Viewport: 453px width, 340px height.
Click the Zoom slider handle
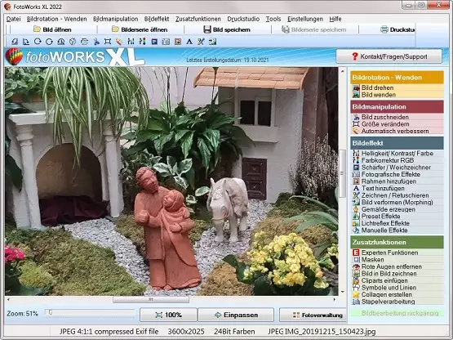click(x=51, y=312)
